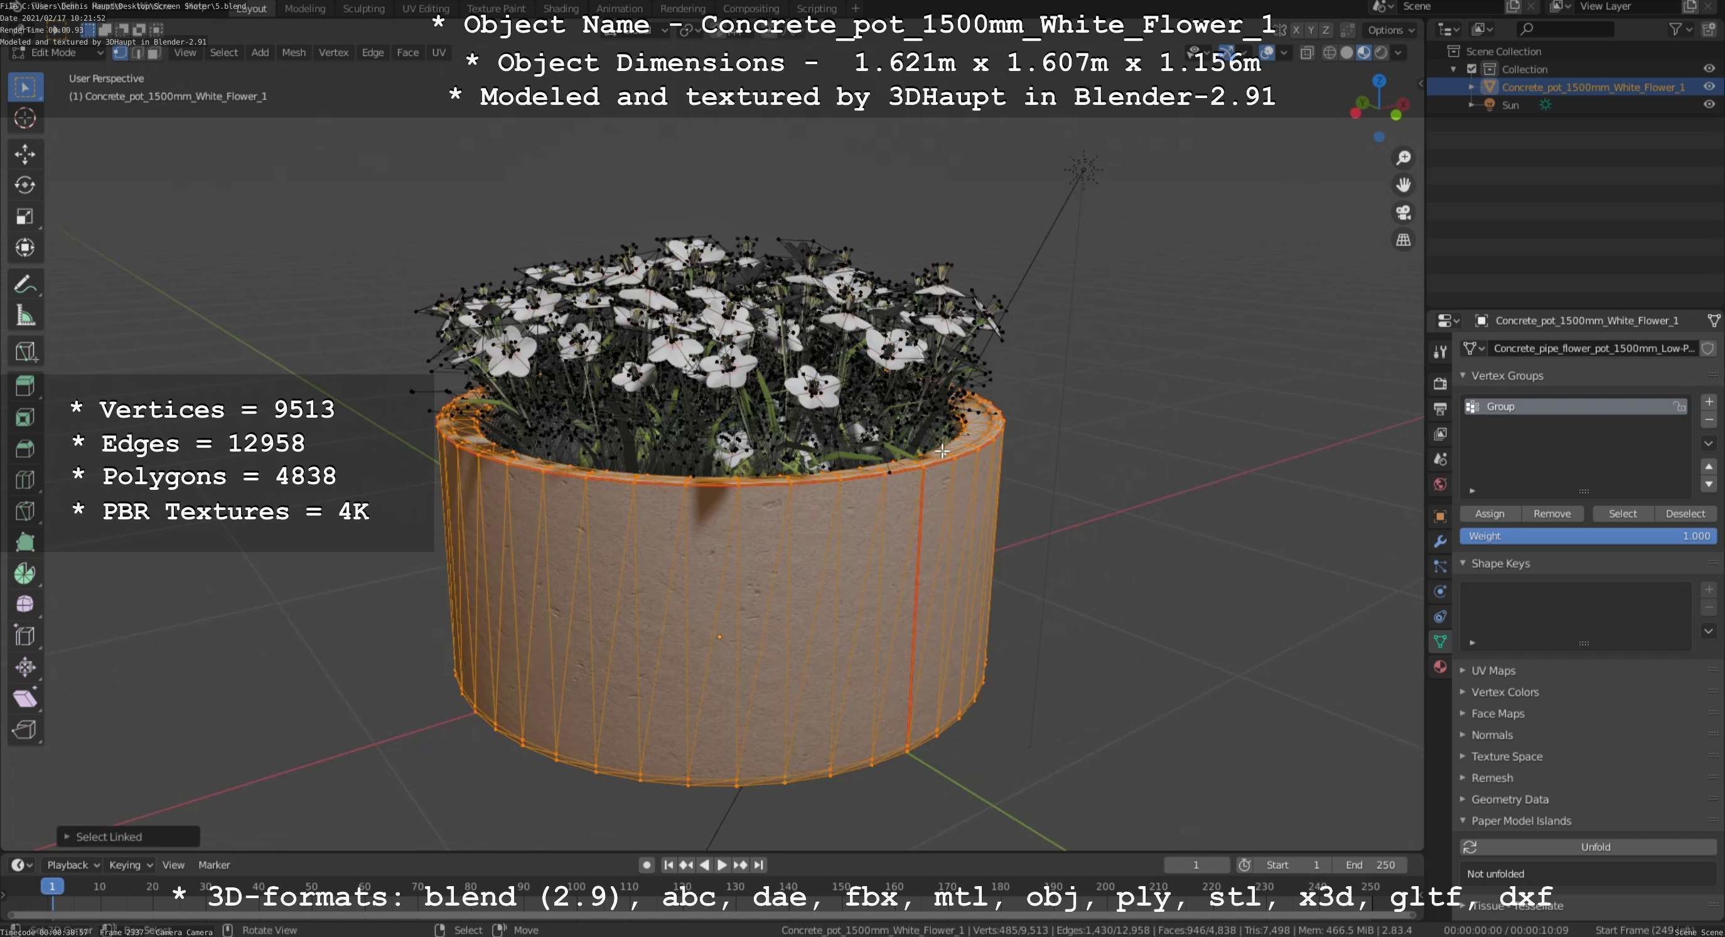Toggle the camera view icon
Screen dimensions: 1725x937
(1403, 212)
